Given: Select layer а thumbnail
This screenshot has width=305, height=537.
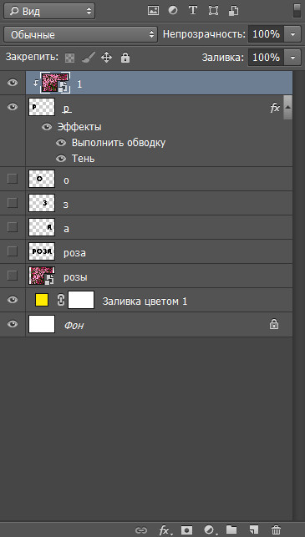Looking at the screenshot, I should pos(42,227).
